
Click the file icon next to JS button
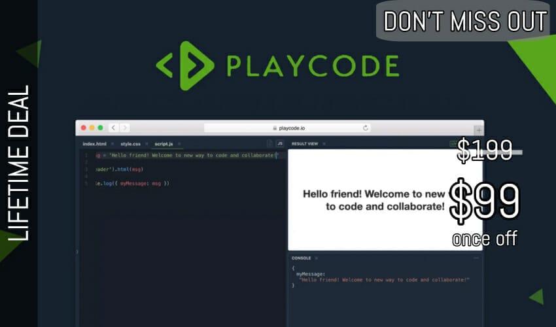tap(269, 143)
